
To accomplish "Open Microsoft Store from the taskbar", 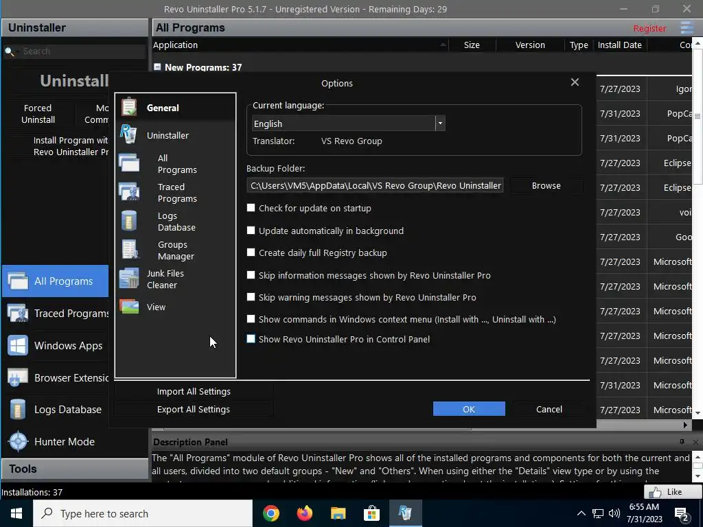I will pos(371,513).
